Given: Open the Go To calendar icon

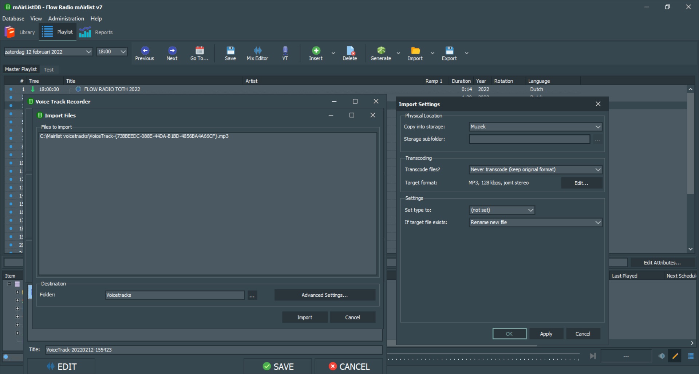Looking at the screenshot, I should click(x=199, y=51).
